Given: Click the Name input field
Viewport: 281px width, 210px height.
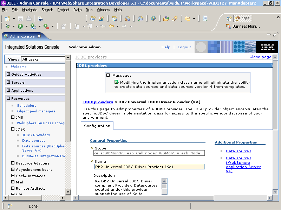Looking at the screenshot, I should click(150, 167).
